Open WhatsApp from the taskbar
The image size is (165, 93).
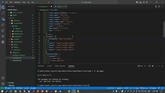pos(69,91)
